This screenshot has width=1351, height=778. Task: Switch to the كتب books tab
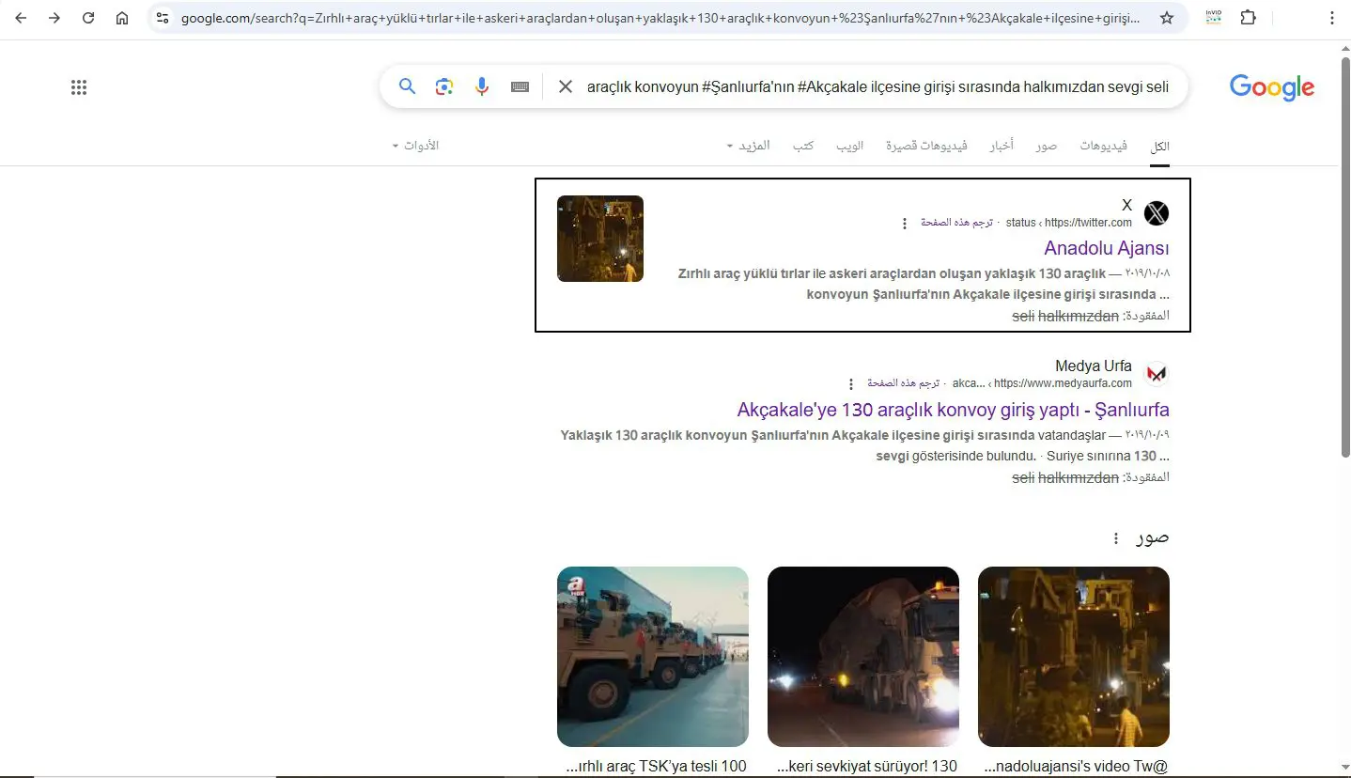[803, 147]
